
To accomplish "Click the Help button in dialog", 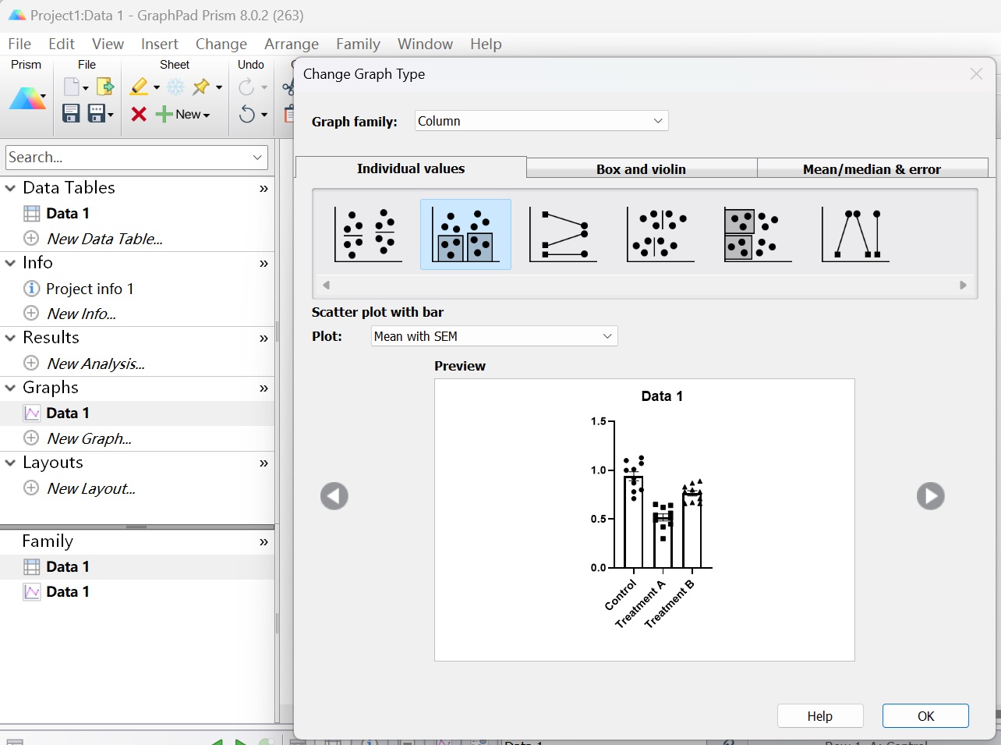I will (819, 716).
